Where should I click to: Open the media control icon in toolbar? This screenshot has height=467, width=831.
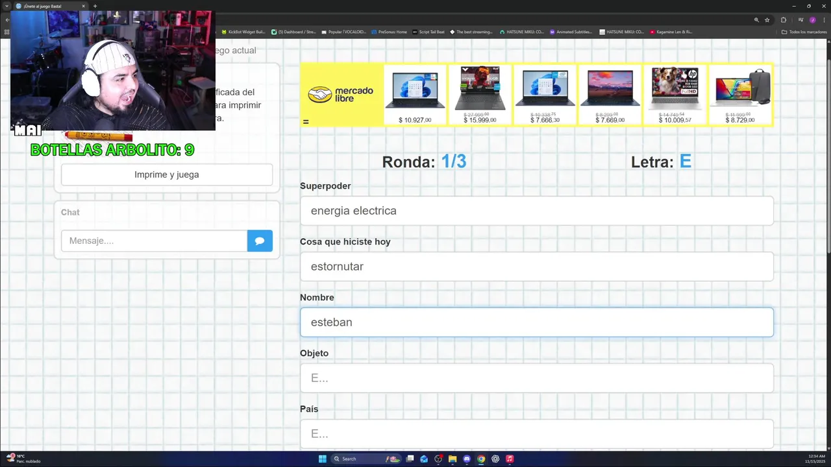800,20
